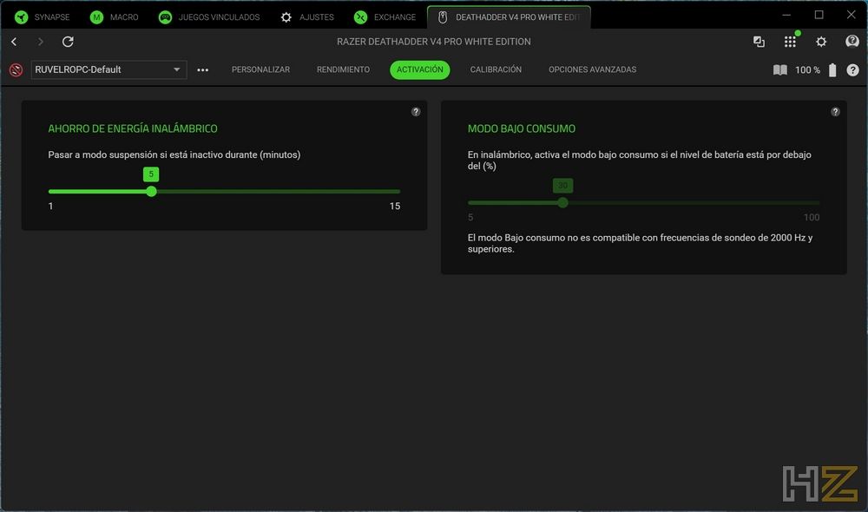Click the Razer DeathAdder V4 Pro White Edition title
This screenshot has width=868, height=512.
click(x=434, y=42)
